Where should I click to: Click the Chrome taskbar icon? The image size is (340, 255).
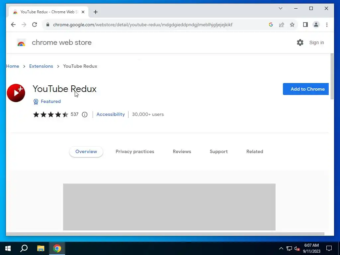pos(57,248)
